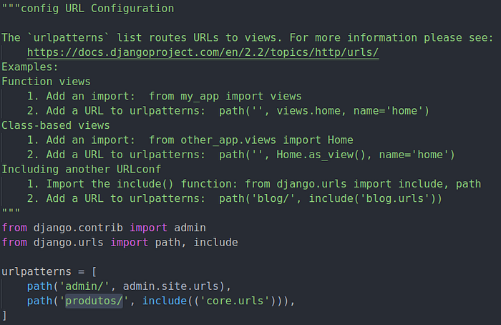This screenshot has height=325, width=501.
Task: Click the closing triple-quote of docstring
Action: tap(11, 211)
